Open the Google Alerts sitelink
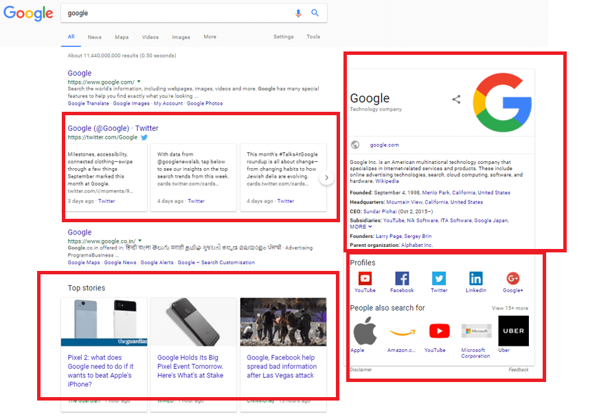Image resolution: width=599 pixels, height=417 pixels. 157,263
